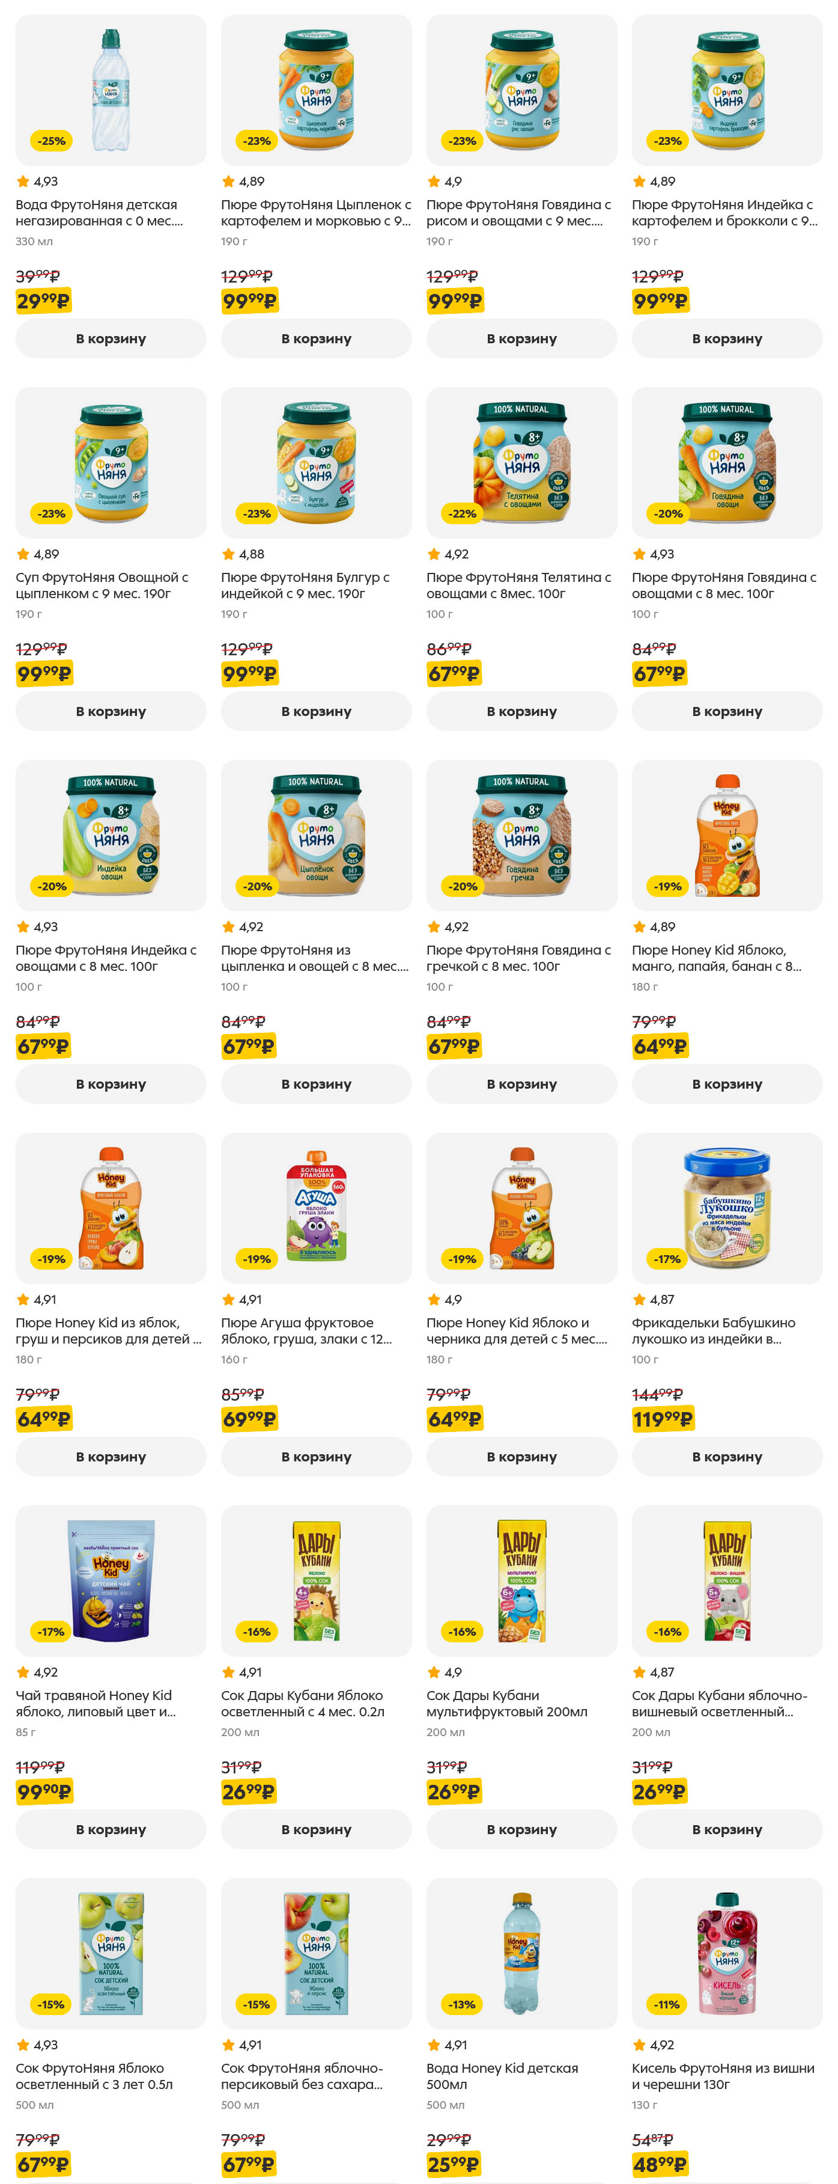Click the -25% discount badge on ФрутоНяня water

pyautogui.click(x=52, y=141)
